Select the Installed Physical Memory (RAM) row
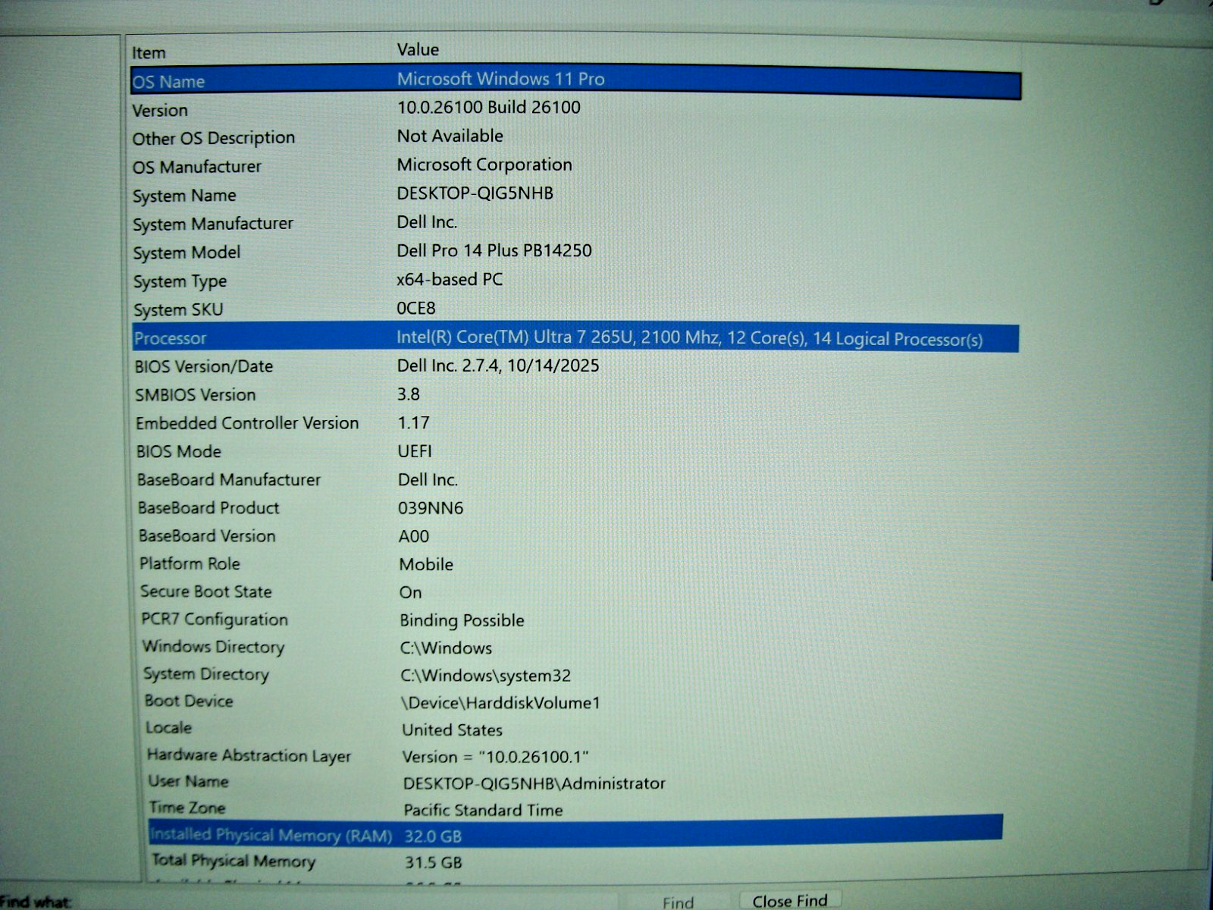1213x910 pixels. click(x=271, y=835)
